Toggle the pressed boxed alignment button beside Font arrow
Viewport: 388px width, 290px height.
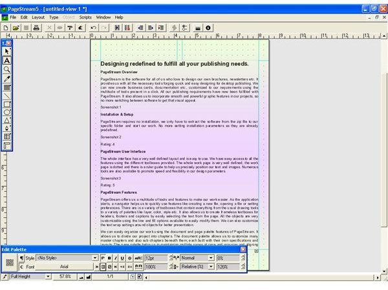point(103,267)
